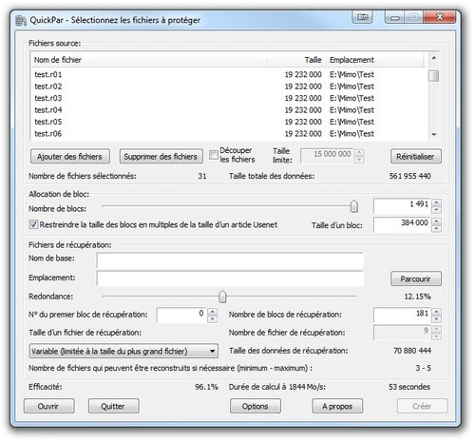Decrease Nombre de blocs with down arrow
Screen dimensions: 475x441
(437, 210)
